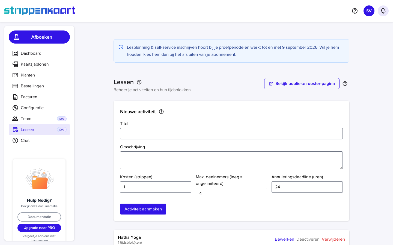Click the Kaartsjablonen sidebar icon
The height and width of the screenshot is (245, 393).
(15, 64)
